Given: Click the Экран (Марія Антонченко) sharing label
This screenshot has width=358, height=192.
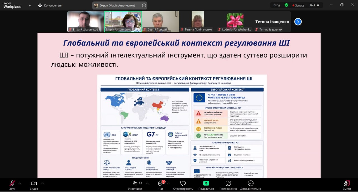Looking at the screenshot, I should (117, 5).
